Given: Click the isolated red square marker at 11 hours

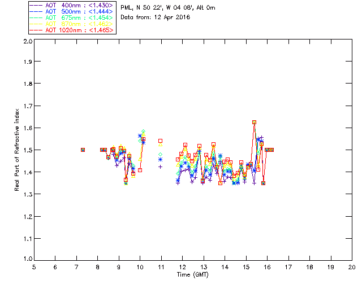Looking at the screenshot, I should pos(160,141).
